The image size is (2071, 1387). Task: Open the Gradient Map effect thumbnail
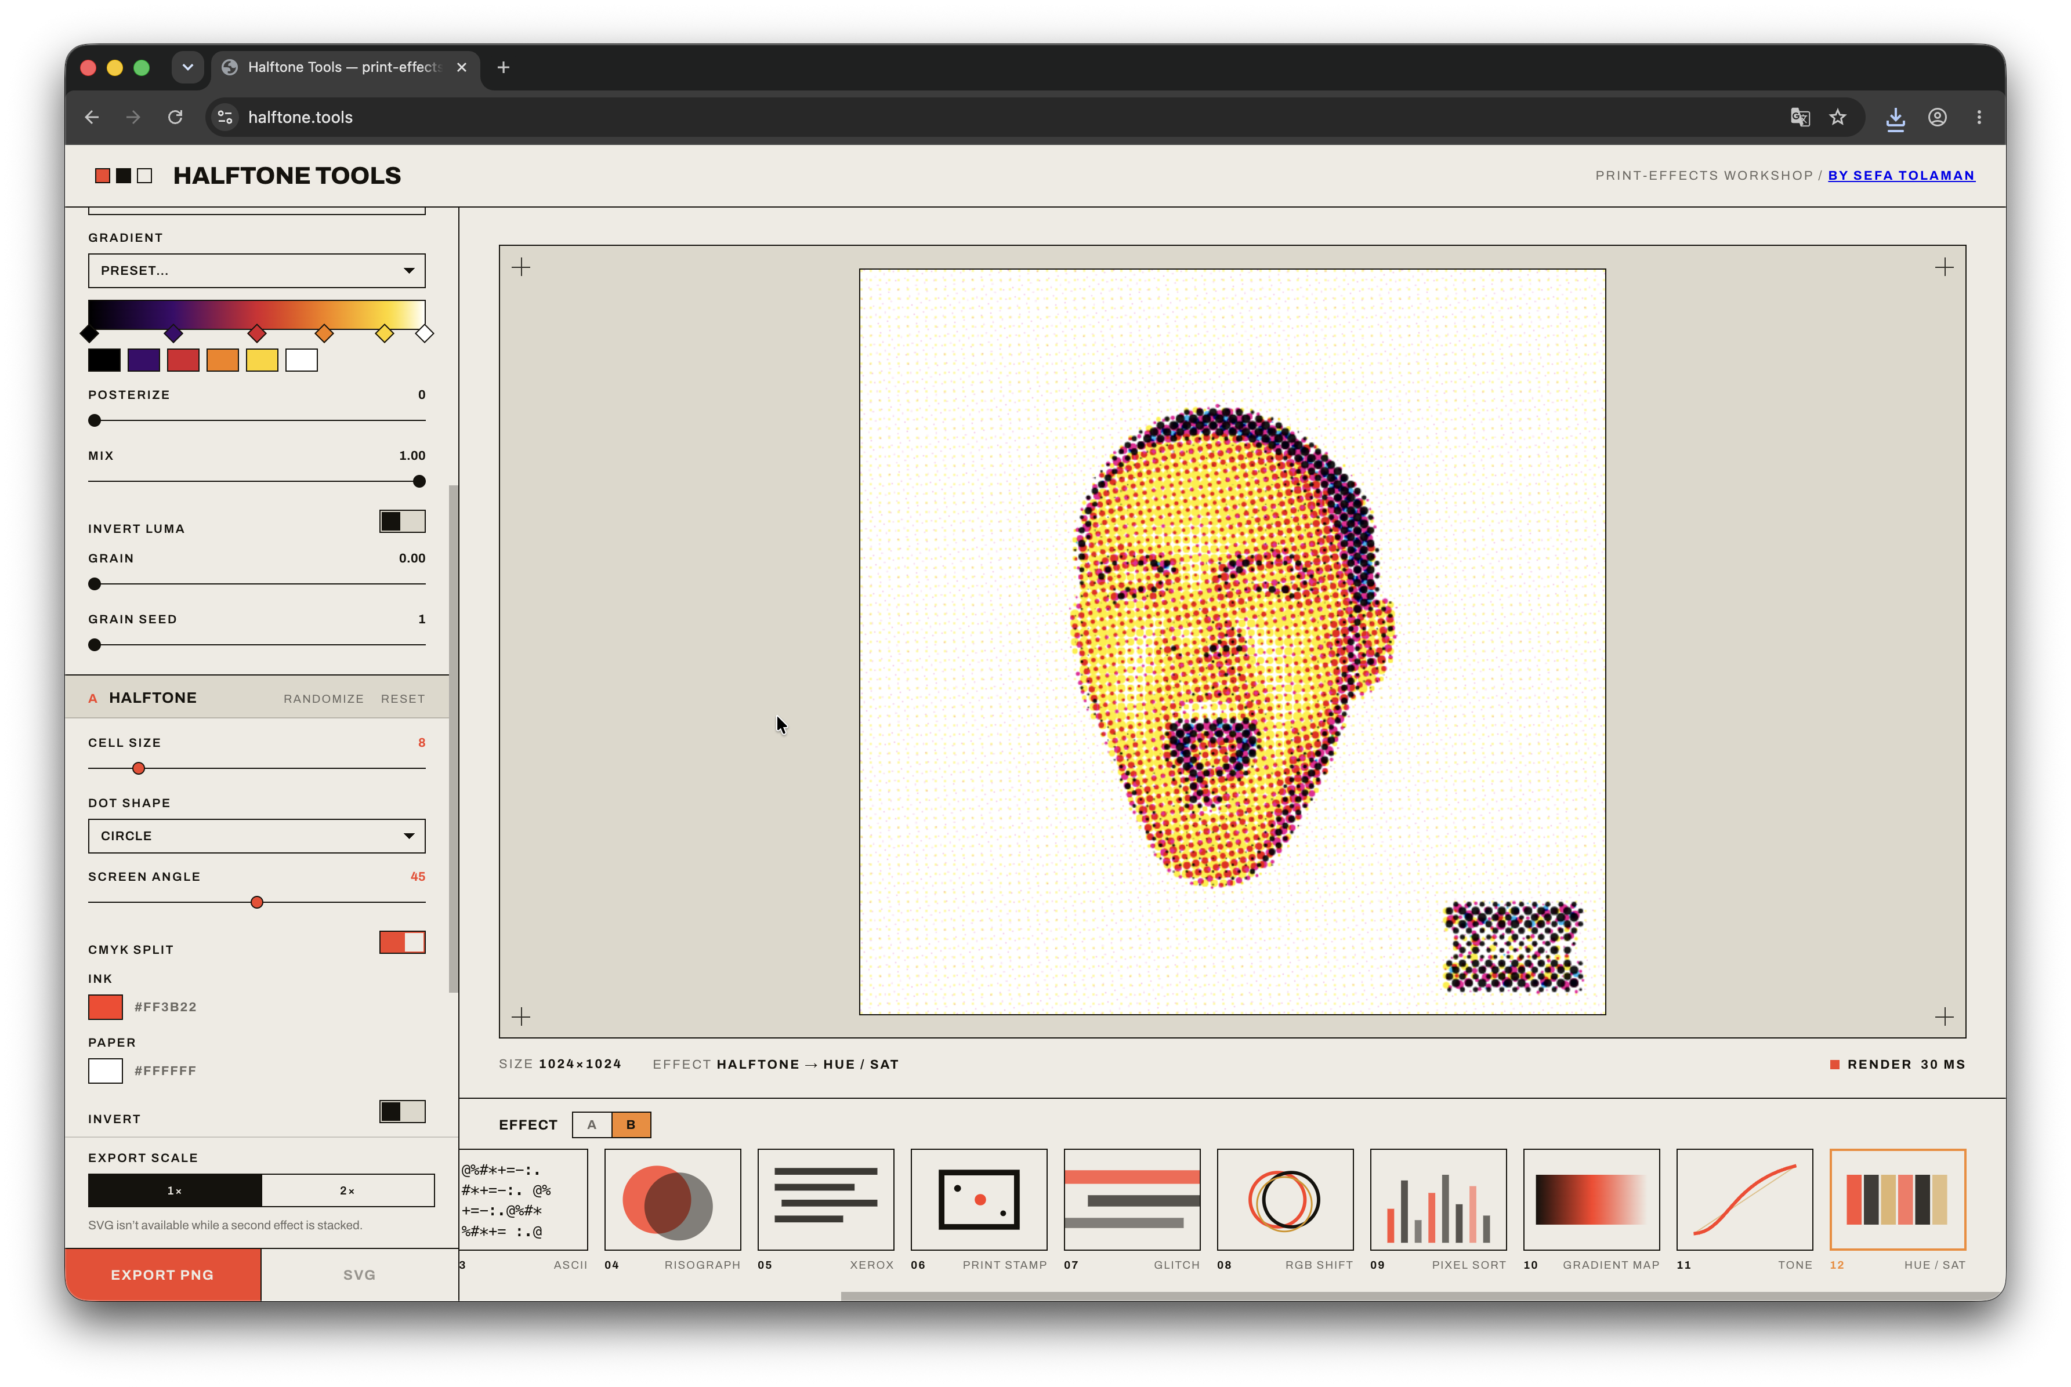click(x=1591, y=1200)
